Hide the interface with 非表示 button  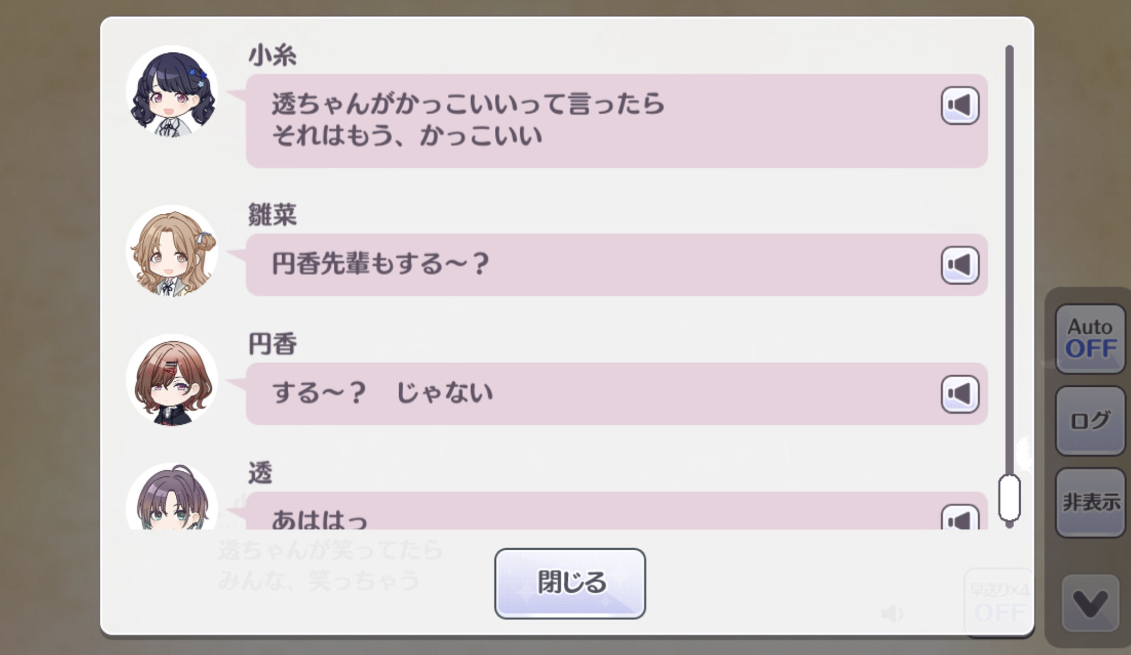pos(1090,502)
